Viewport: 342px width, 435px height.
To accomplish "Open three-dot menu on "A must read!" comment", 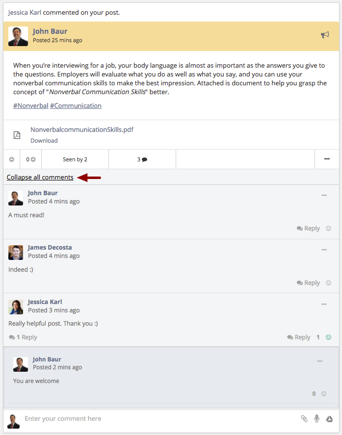I will pyautogui.click(x=324, y=195).
